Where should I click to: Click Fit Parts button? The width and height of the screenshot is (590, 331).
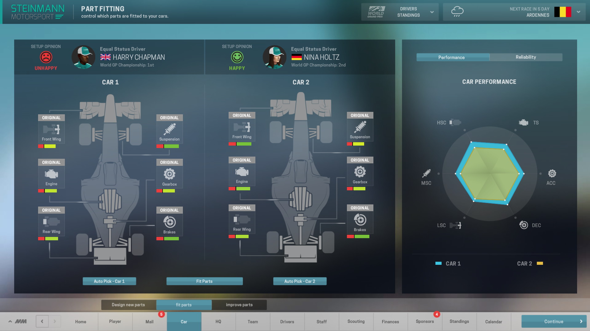click(204, 281)
